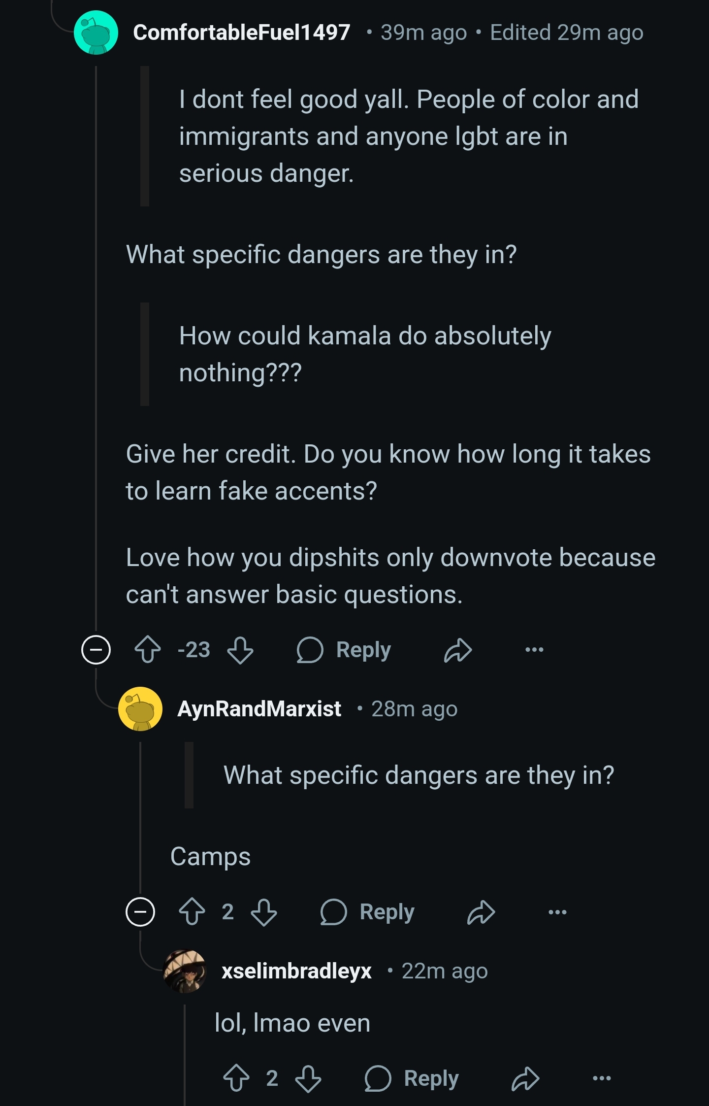Image resolution: width=709 pixels, height=1106 pixels.
Task: Collapse ComfortableFuel1497's comment thread
Action: [x=96, y=650]
